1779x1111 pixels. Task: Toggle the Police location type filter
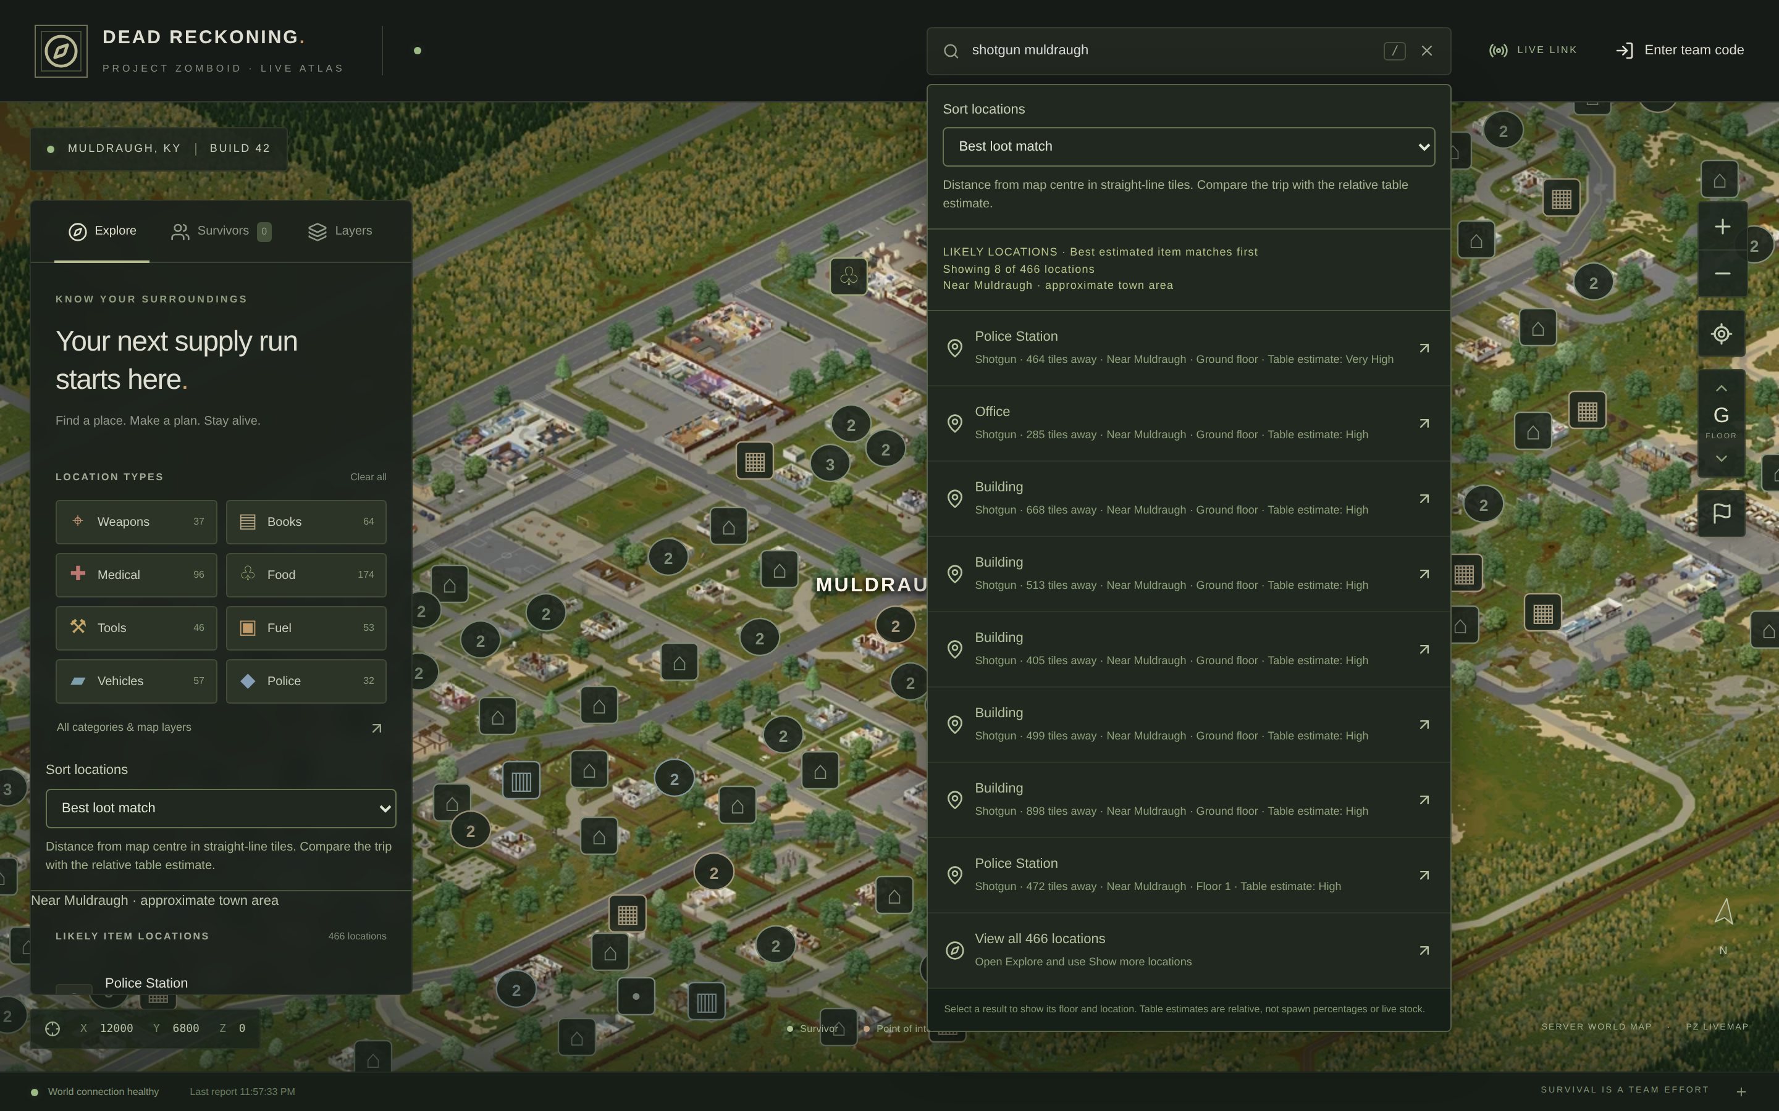(x=306, y=681)
